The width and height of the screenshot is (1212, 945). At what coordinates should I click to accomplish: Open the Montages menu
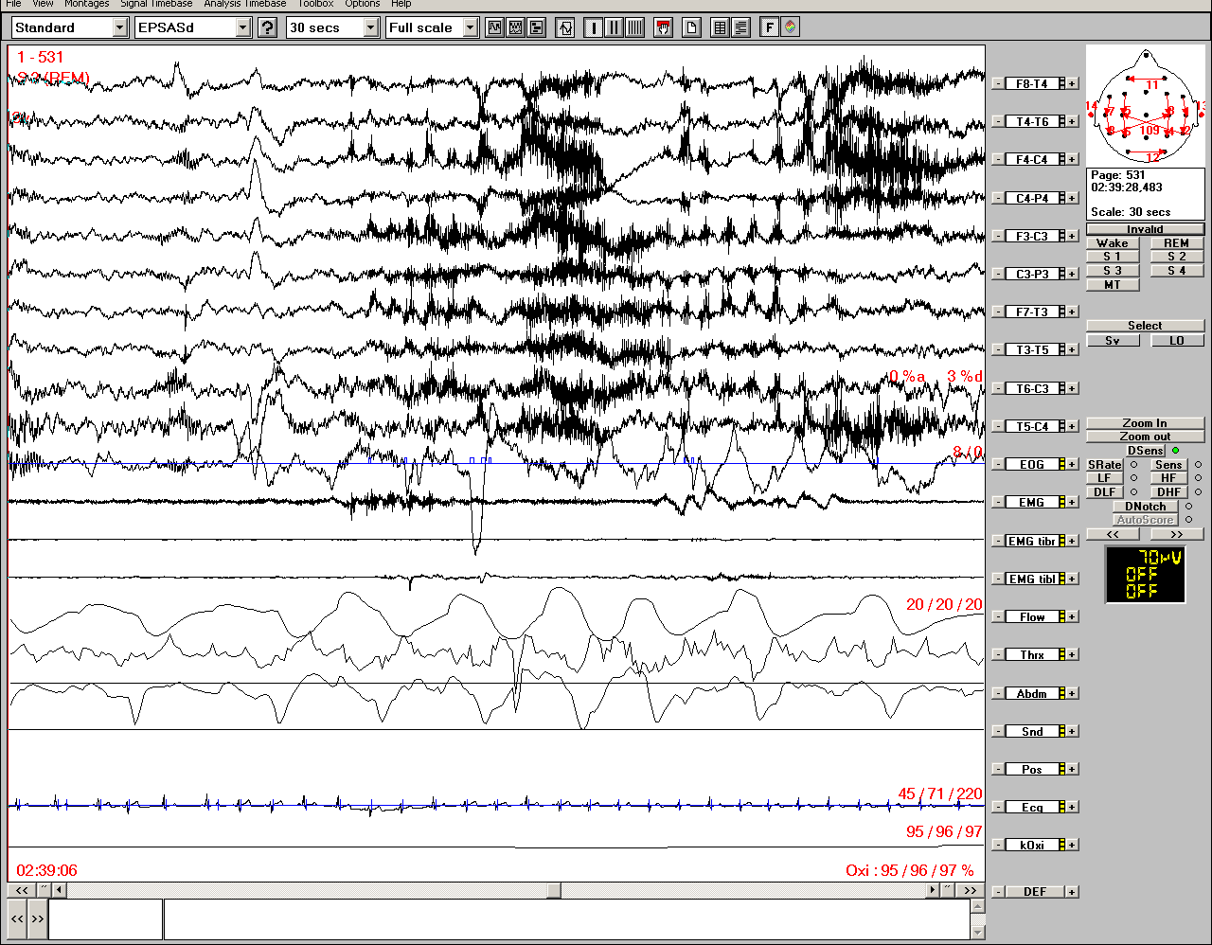click(86, 4)
